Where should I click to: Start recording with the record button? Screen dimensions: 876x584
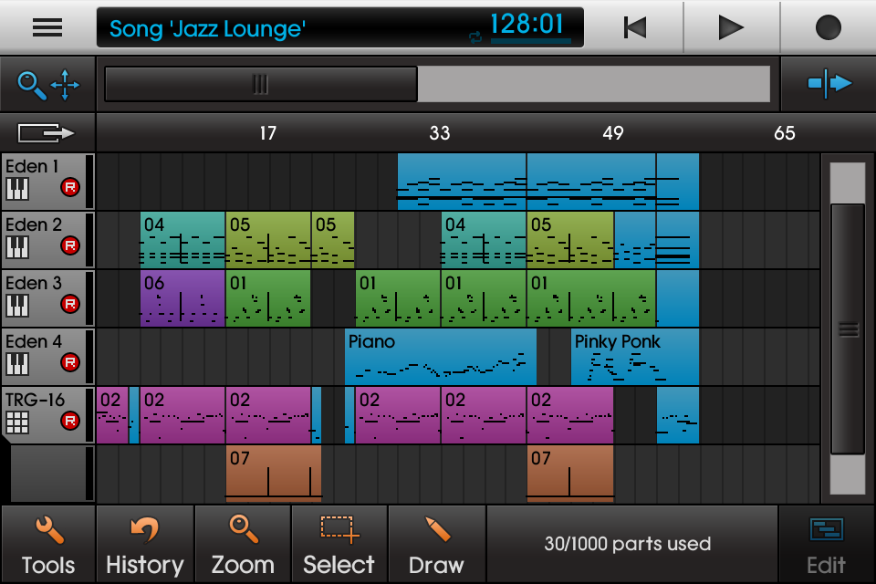(x=828, y=27)
